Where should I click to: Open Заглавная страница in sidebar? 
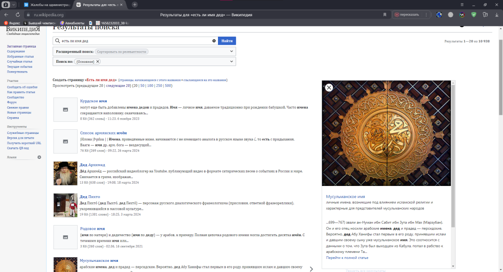click(x=21, y=46)
